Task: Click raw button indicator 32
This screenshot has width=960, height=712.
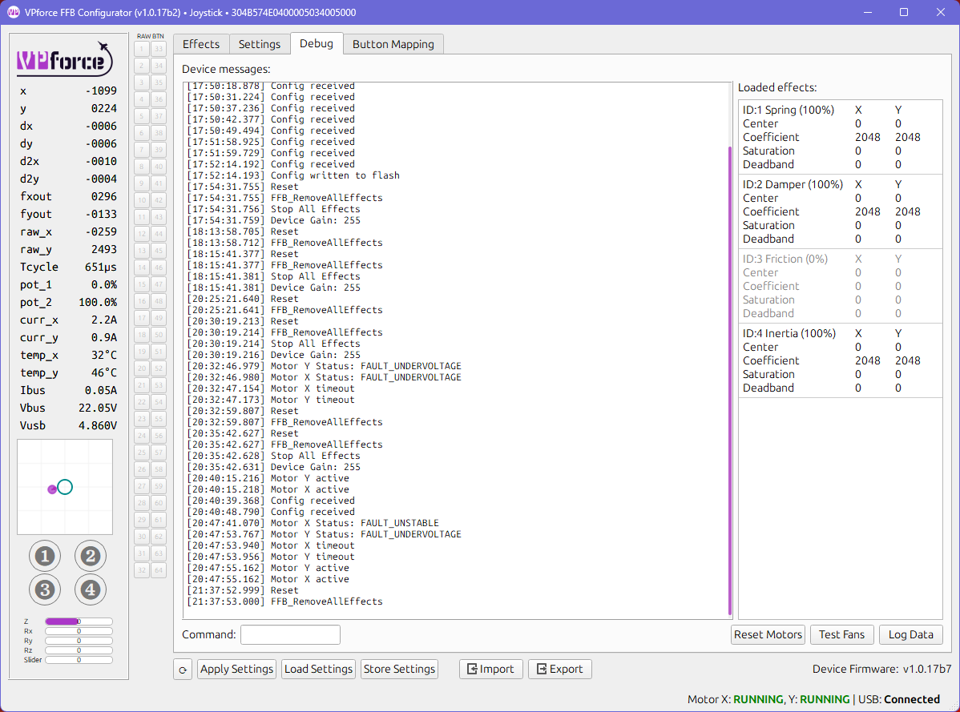Action: [x=141, y=570]
